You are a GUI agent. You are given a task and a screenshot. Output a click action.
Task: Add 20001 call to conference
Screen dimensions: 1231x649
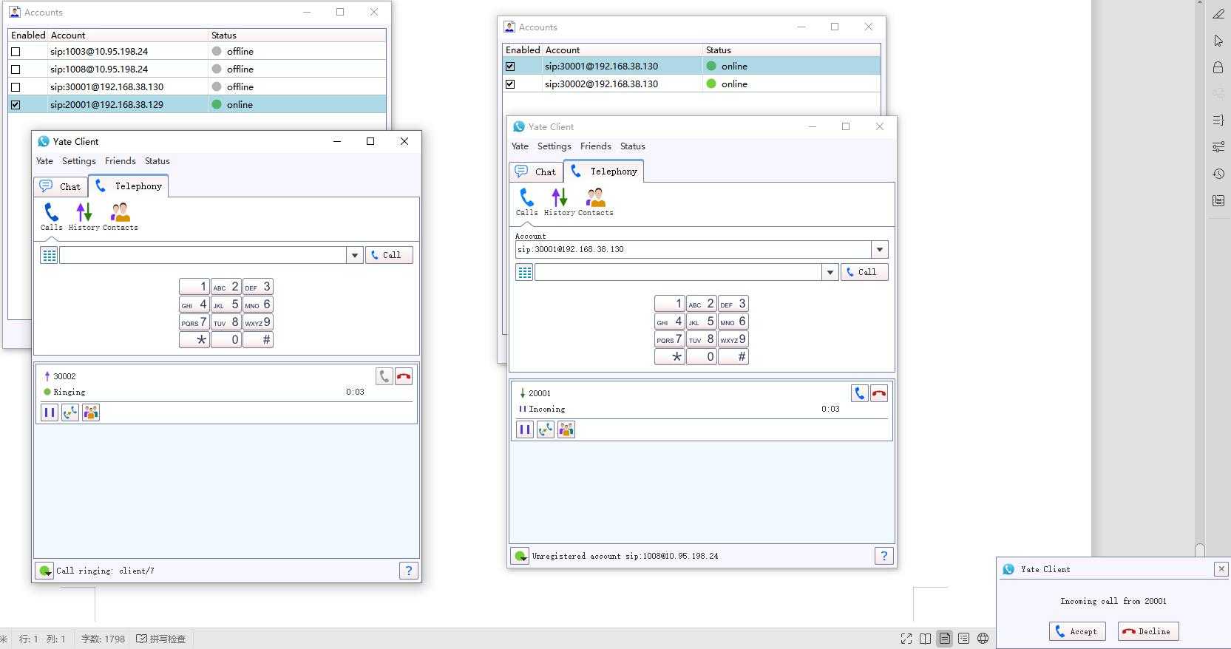point(566,429)
